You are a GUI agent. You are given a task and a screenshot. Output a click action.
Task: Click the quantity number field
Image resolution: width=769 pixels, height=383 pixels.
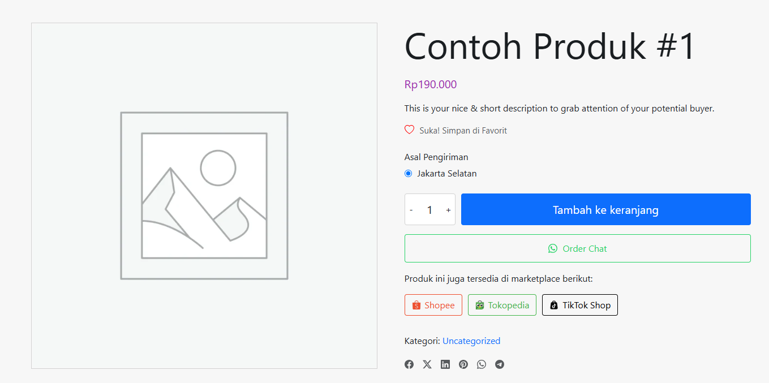click(429, 210)
